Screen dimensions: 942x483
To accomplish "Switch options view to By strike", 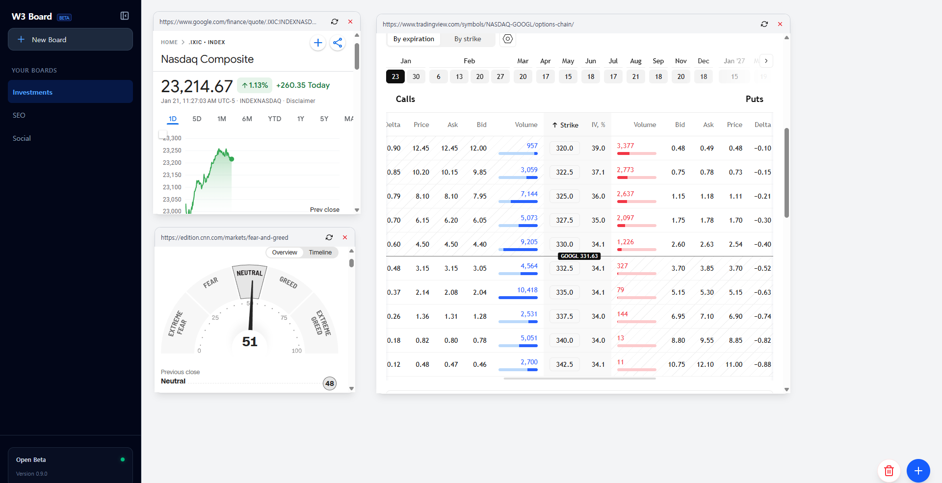I will (468, 39).
